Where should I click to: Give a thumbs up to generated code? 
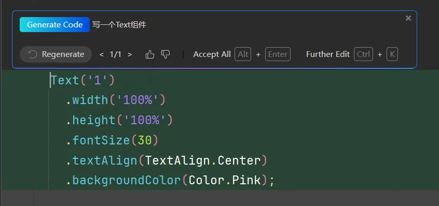click(x=150, y=54)
